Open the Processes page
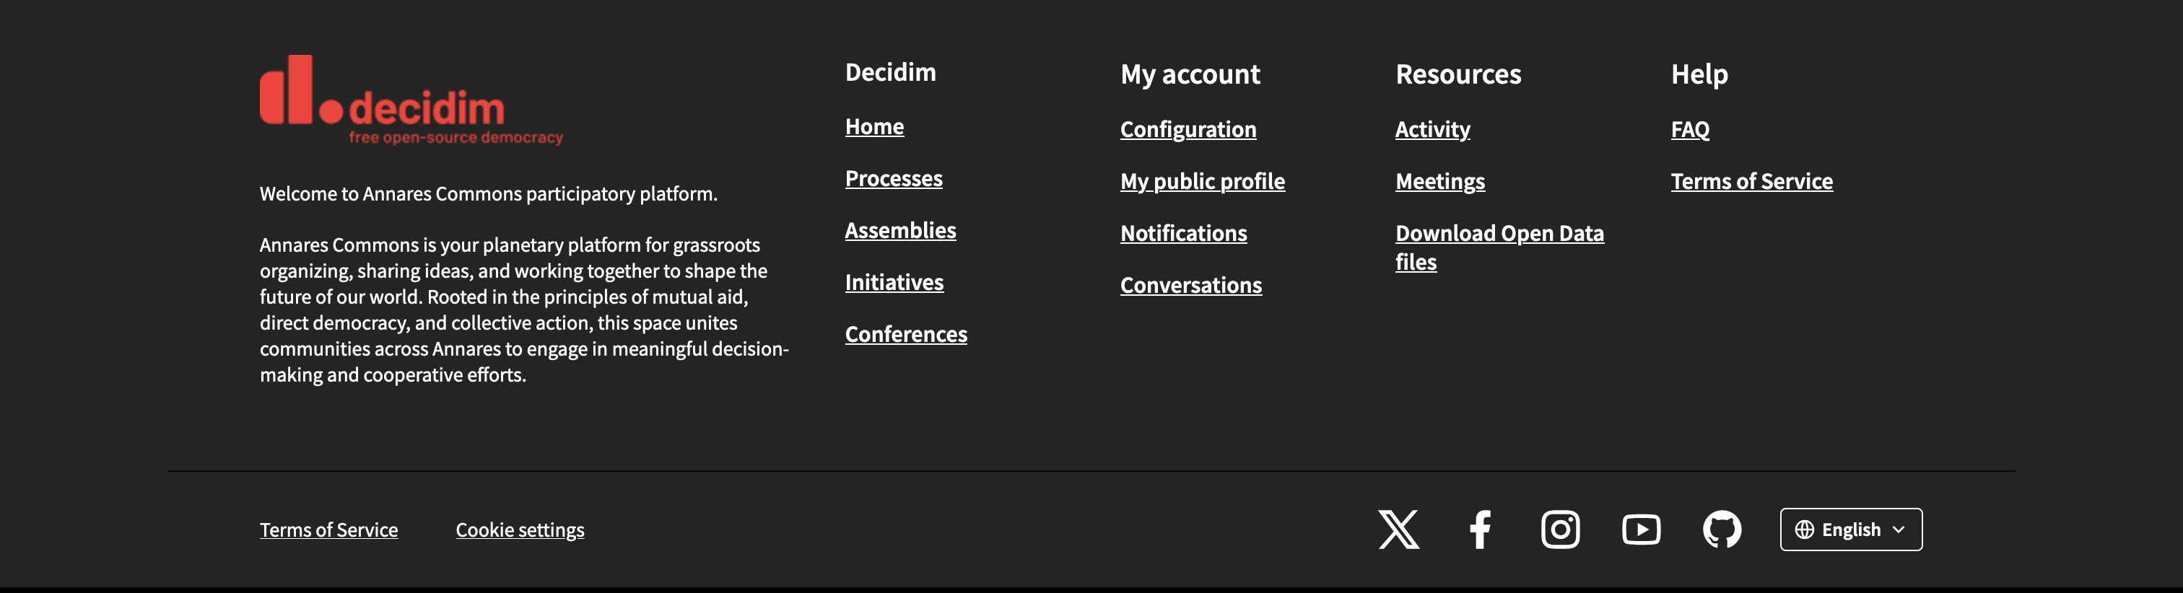Screen dimensions: 2183x593 [893, 179]
